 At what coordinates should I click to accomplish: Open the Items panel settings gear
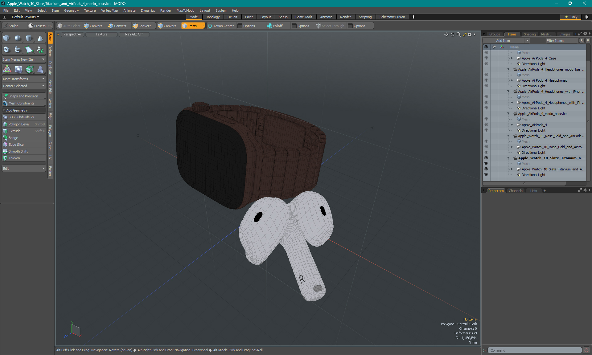point(585,34)
